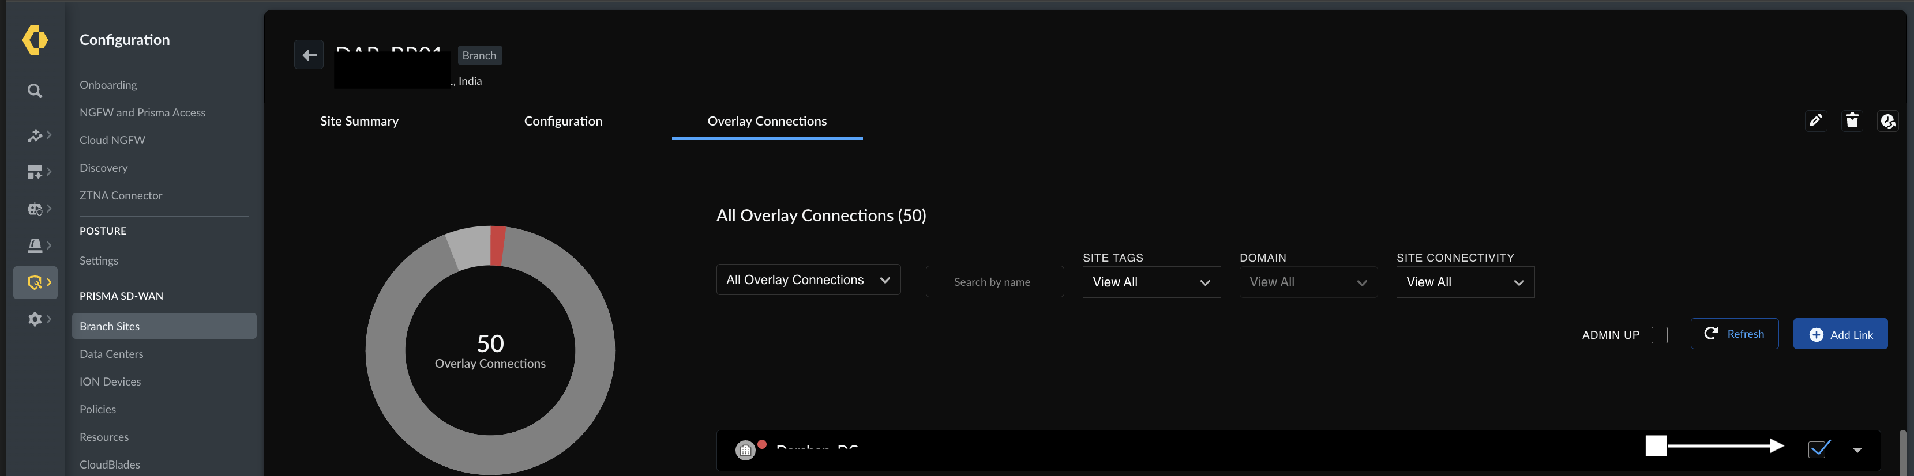Click the globe icon beside the trash
The height and width of the screenshot is (476, 1914).
1888,121
